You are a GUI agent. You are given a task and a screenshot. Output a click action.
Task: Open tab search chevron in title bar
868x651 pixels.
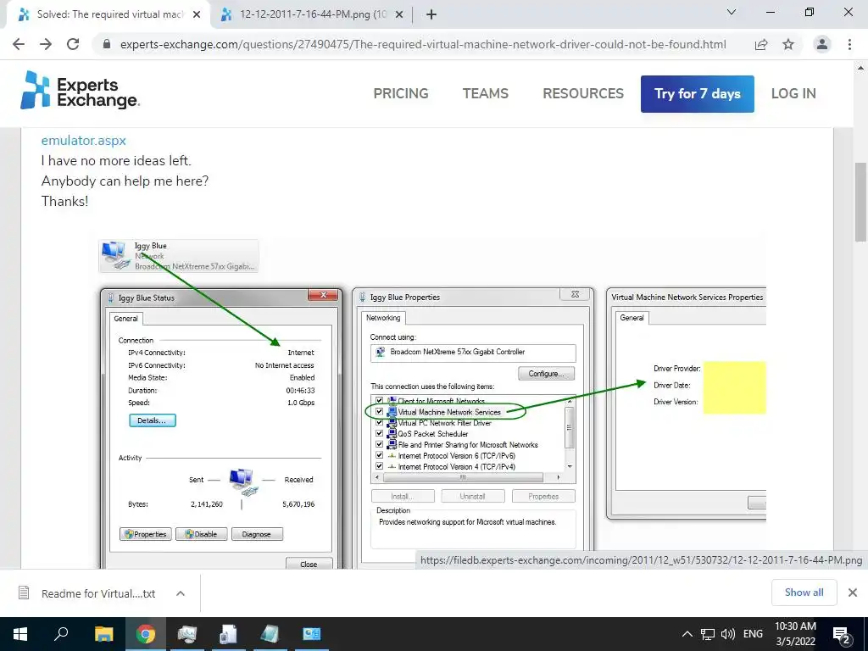[732, 12]
